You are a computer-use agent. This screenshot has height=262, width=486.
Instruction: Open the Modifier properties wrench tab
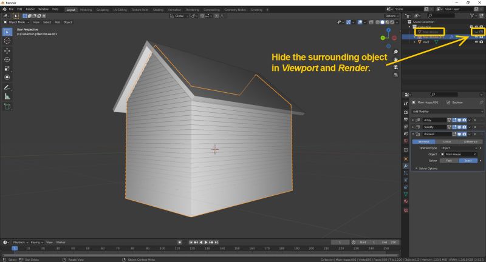point(406,166)
